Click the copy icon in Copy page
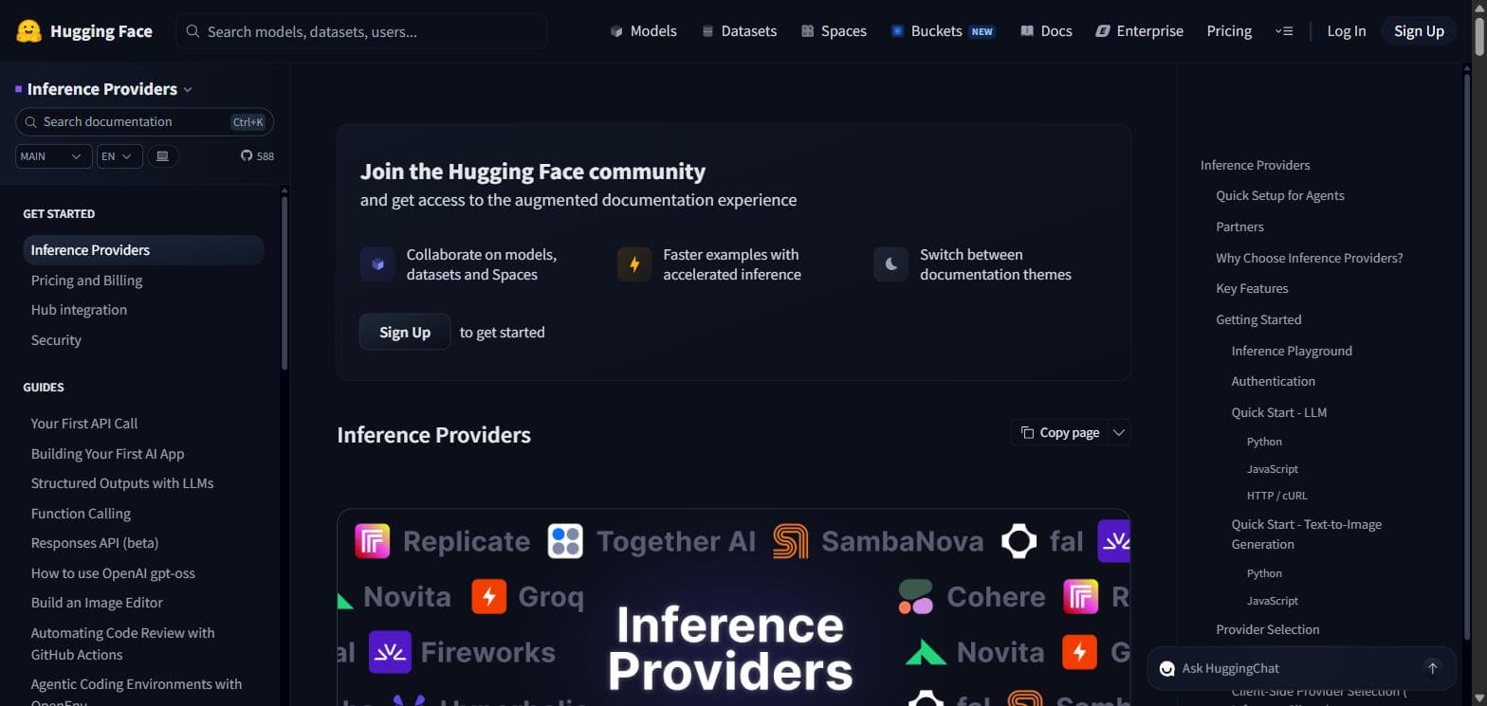The width and height of the screenshot is (1487, 706). tap(1027, 432)
